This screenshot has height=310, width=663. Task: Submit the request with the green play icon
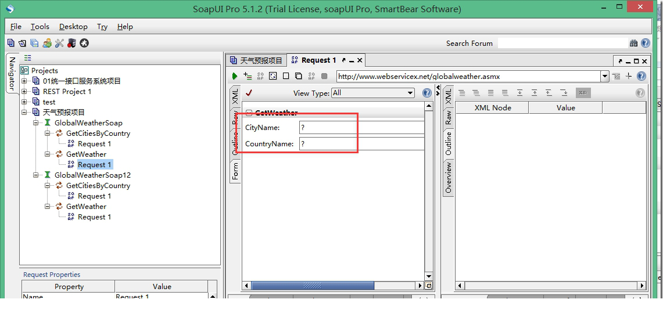tap(235, 77)
